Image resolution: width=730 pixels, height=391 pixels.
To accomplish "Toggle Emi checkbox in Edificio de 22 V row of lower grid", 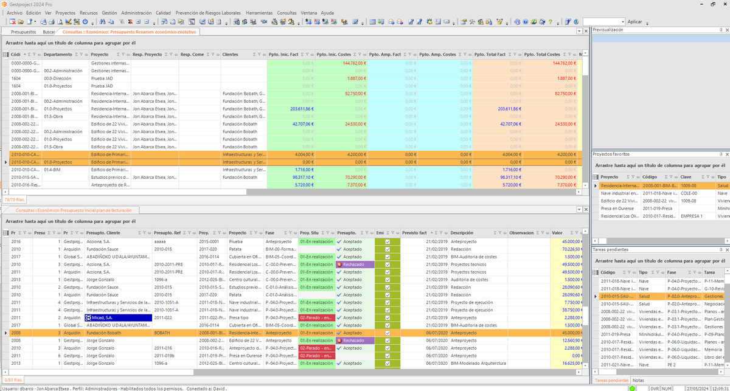I will click(388, 340).
